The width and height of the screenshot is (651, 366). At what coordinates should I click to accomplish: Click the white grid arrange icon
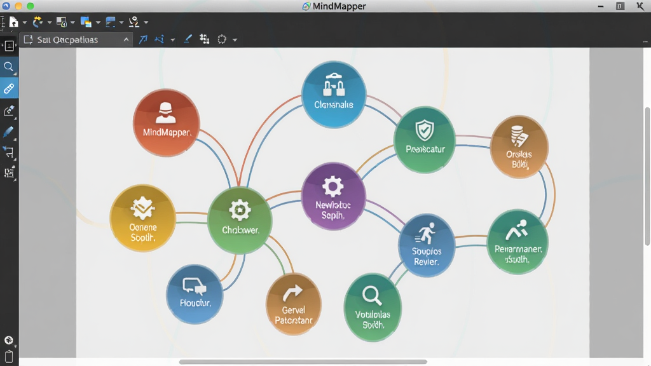pos(204,39)
